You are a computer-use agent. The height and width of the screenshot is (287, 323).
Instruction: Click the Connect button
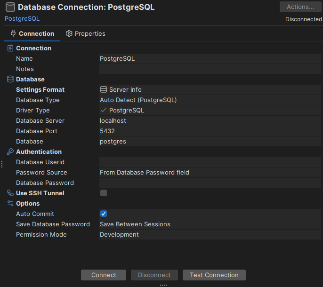coord(104,275)
